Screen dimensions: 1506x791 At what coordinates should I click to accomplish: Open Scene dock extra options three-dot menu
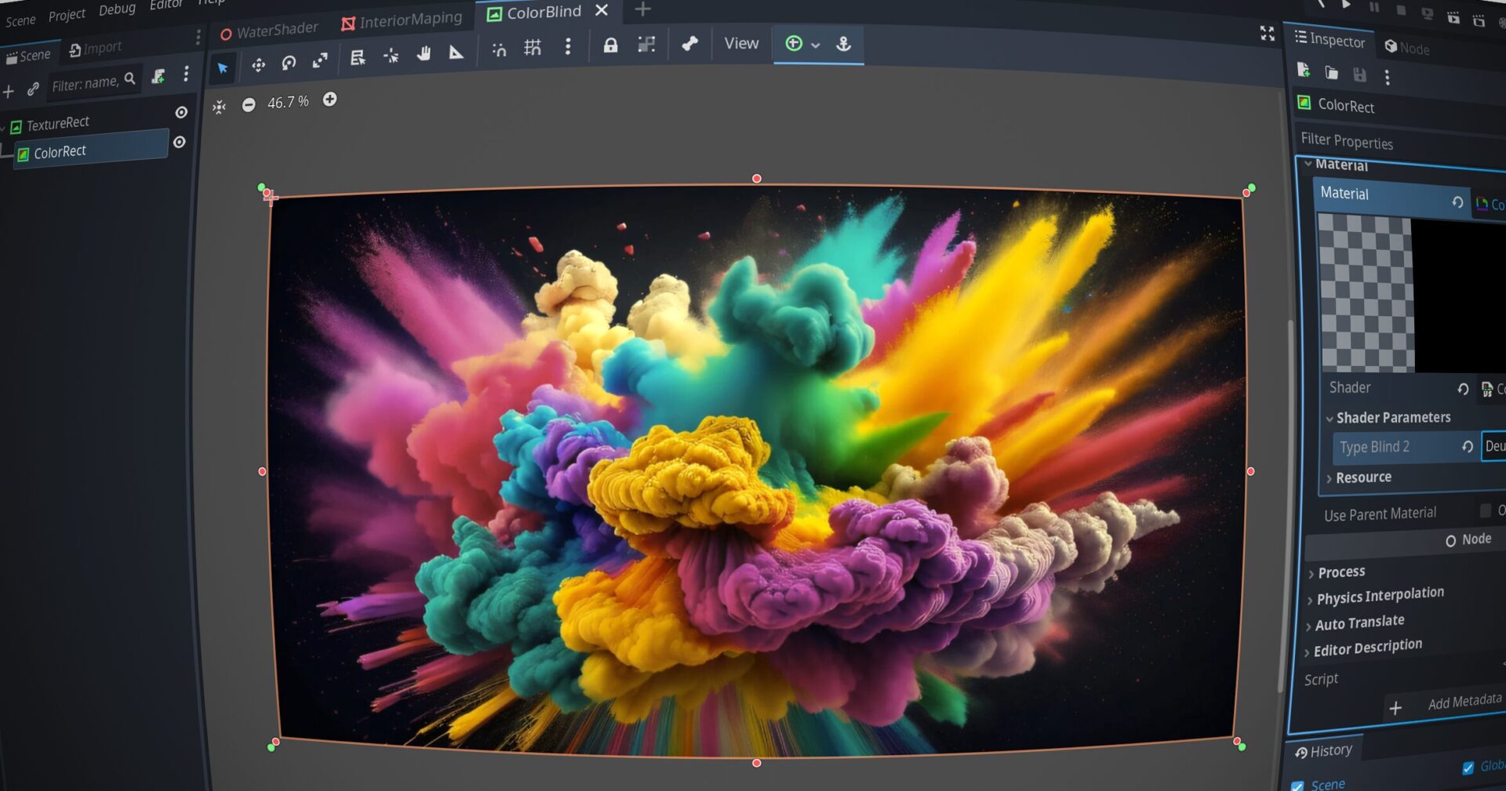pos(186,74)
